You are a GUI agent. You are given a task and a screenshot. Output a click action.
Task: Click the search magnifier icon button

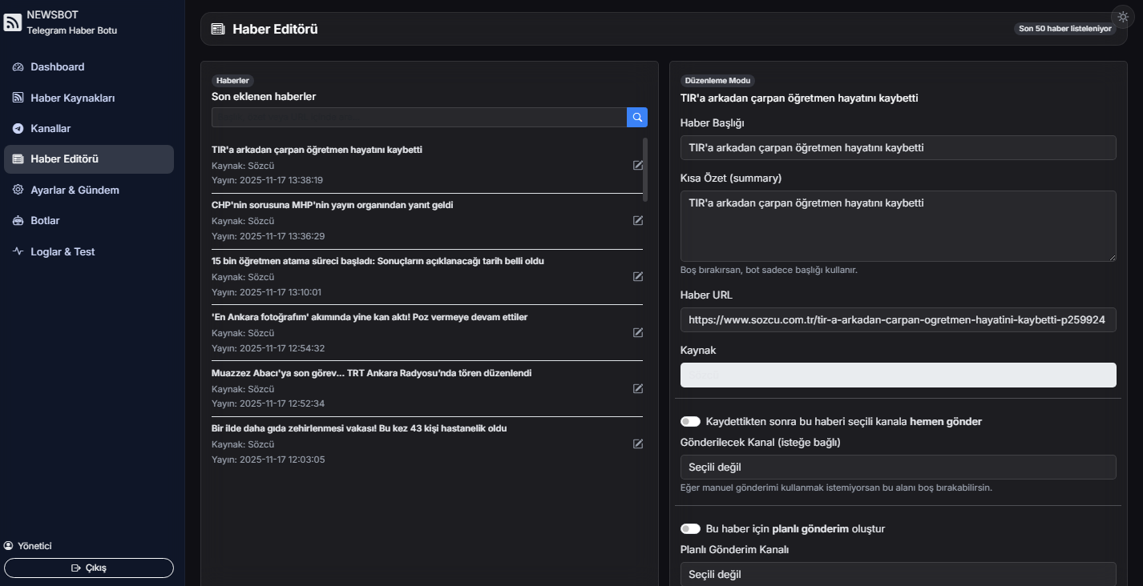637,118
